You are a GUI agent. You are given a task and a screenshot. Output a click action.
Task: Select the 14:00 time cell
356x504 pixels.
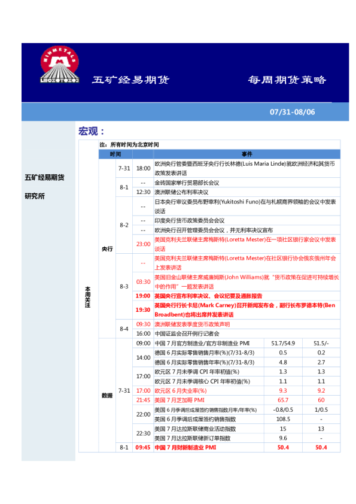click(144, 357)
